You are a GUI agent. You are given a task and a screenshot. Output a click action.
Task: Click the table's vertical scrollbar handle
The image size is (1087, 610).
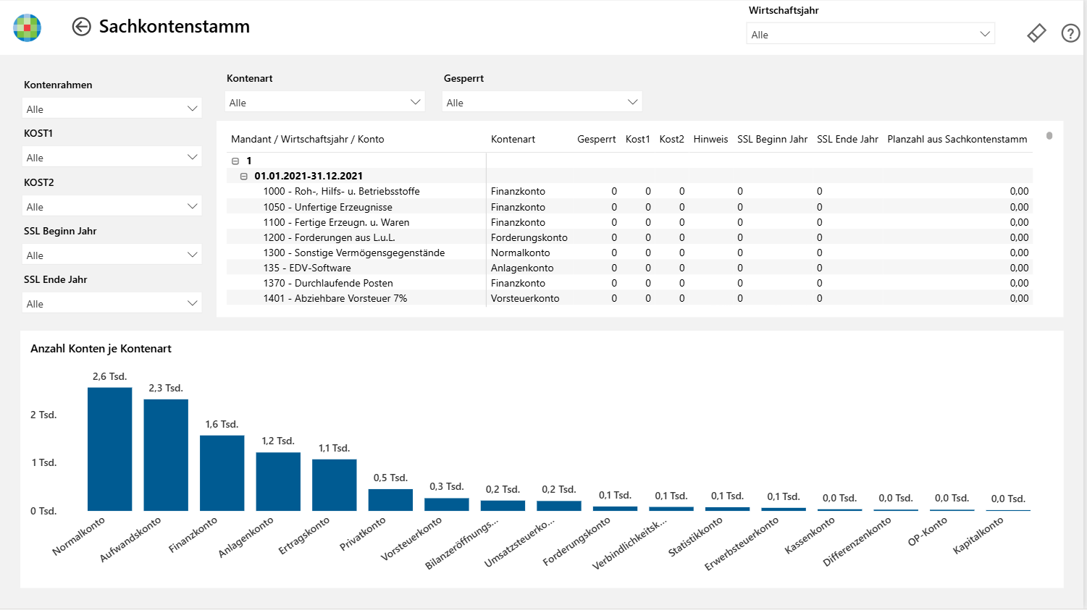(x=1049, y=135)
